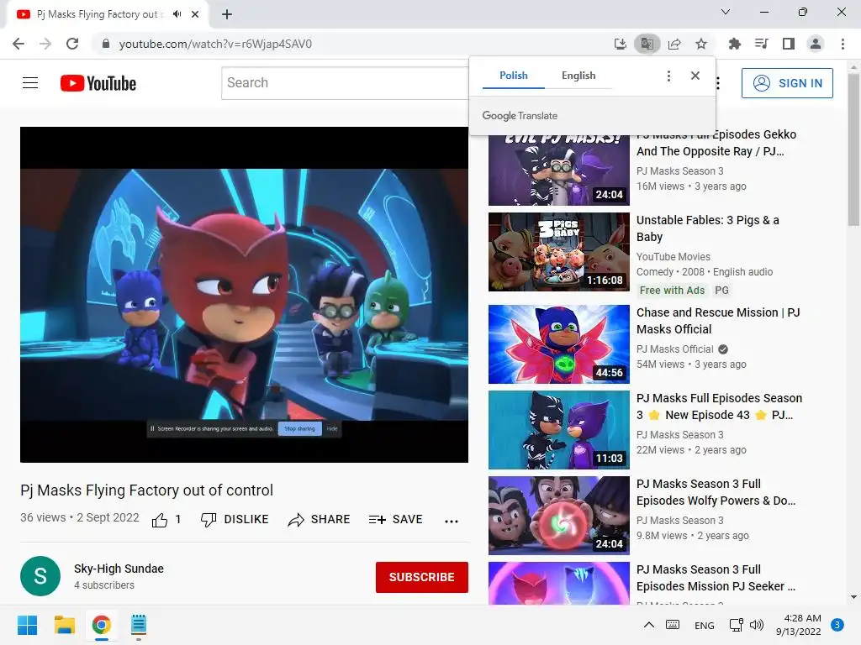
Task: Click Stop sharing button in the video
Action: (300, 429)
